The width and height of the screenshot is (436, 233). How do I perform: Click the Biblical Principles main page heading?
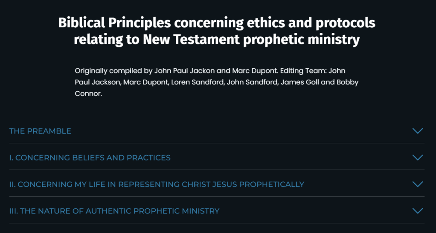click(x=217, y=23)
